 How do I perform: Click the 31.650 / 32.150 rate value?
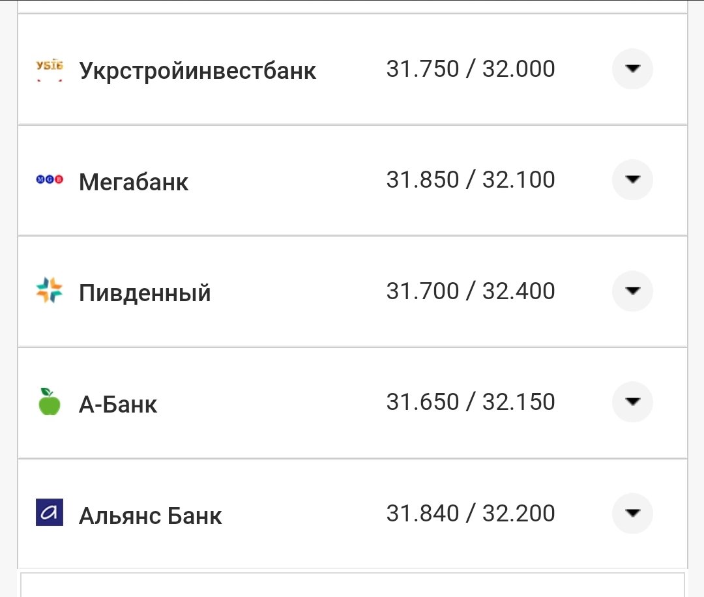(471, 402)
